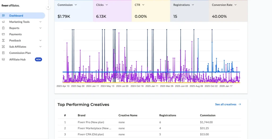Click the Fiverr Affiliates logo

(x=11, y=6)
